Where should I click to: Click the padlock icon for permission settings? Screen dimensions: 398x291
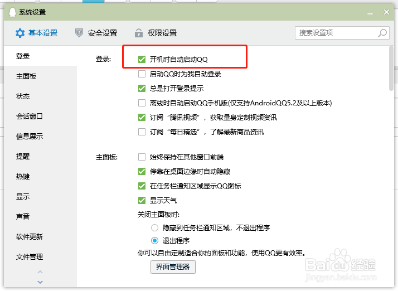[139, 33]
